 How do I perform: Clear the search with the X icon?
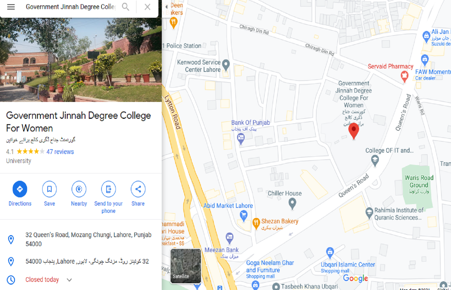[x=147, y=7]
